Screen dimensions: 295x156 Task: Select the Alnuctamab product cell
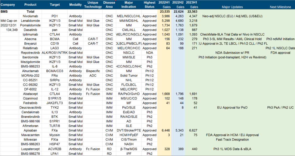pos(30,71)
